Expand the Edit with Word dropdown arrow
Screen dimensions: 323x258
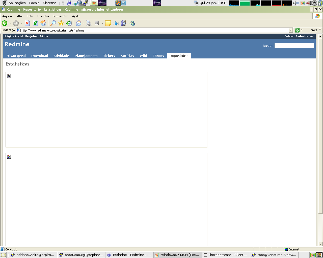(x=102, y=23)
